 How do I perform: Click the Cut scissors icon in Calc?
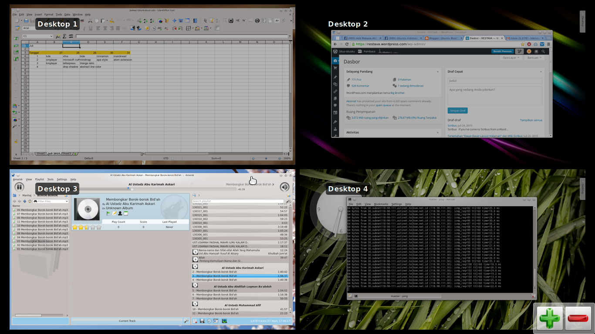tap(90, 20)
